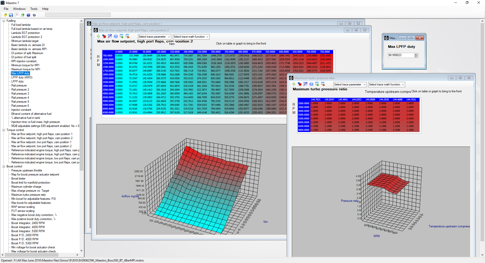Click green refresh icon in turbo pressure ratio window
Image resolution: width=485 pixels, height=263 pixels.
[294, 84]
